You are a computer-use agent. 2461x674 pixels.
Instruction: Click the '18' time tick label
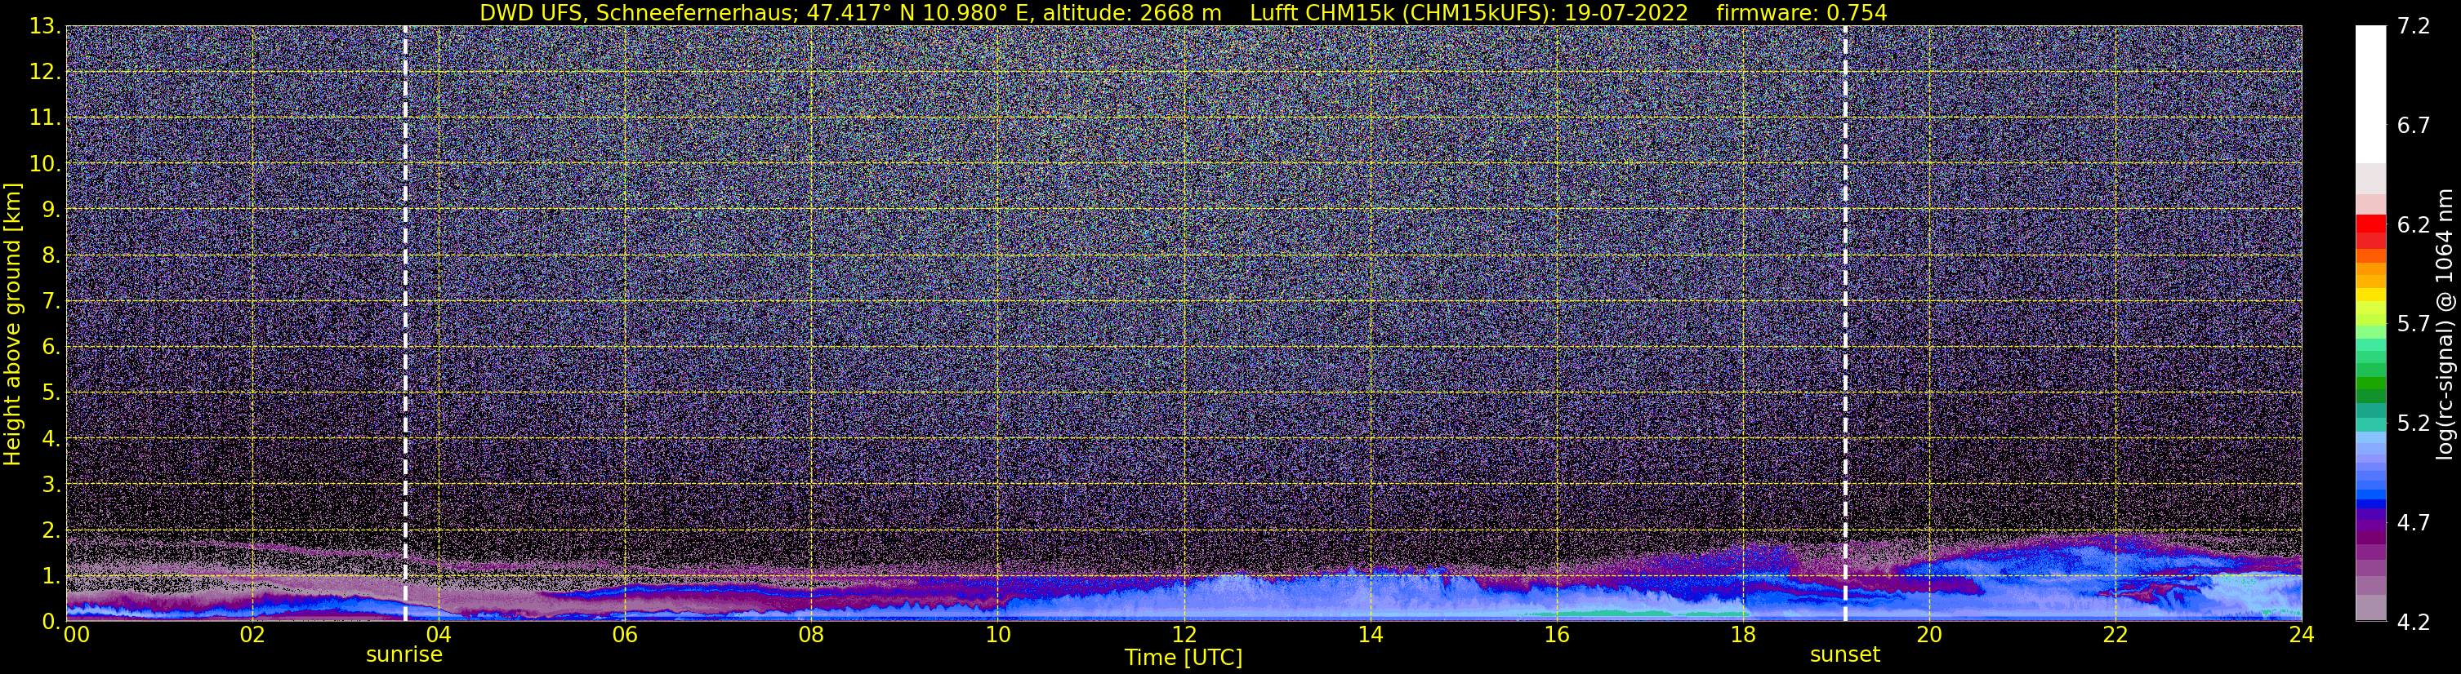click(x=1742, y=635)
